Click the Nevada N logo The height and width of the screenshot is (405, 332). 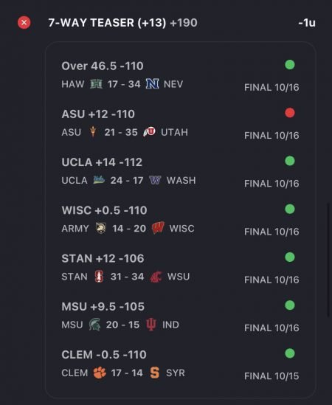coord(152,84)
